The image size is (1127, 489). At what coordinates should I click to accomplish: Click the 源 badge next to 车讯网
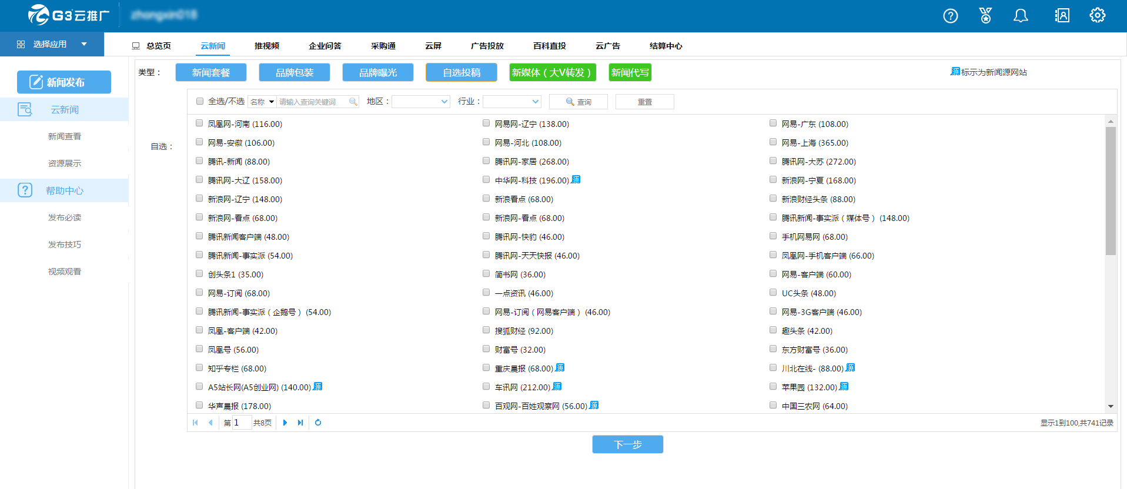pyautogui.click(x=557, y=386)
